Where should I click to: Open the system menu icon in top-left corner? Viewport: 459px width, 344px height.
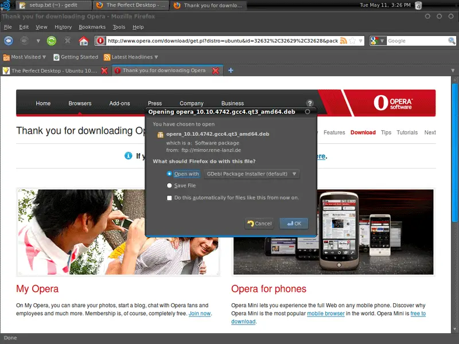pyautogui.click(x=5, y=5)
